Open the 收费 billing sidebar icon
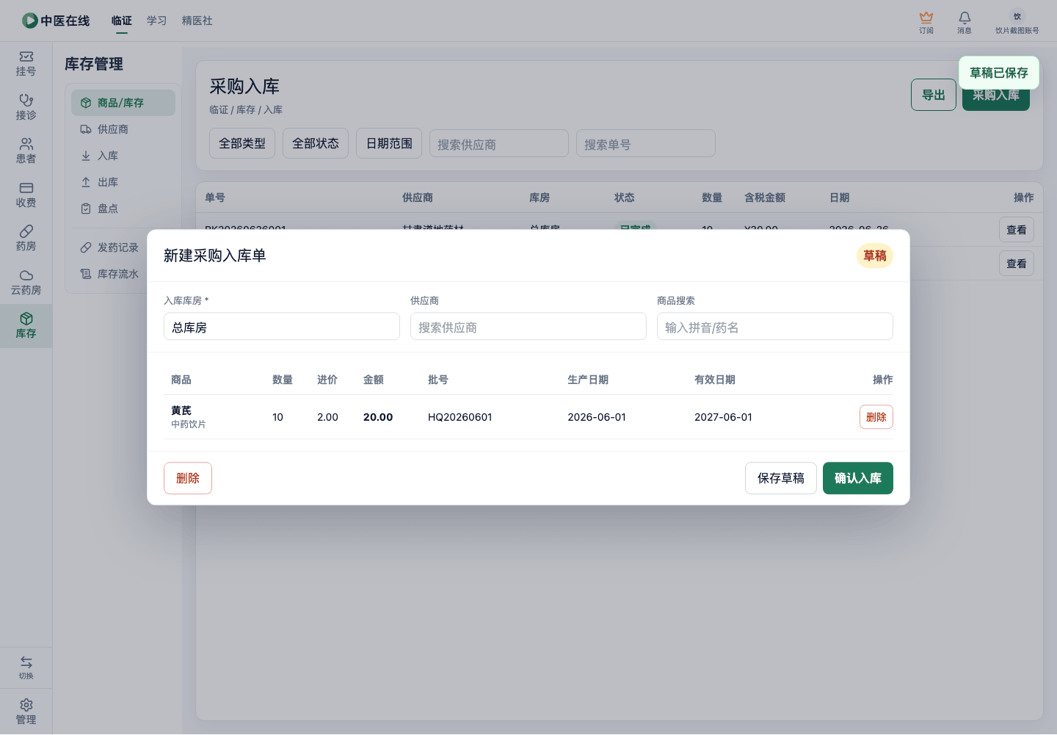The width and height of the screenshot is (1057, 735). tap(26, 195)
